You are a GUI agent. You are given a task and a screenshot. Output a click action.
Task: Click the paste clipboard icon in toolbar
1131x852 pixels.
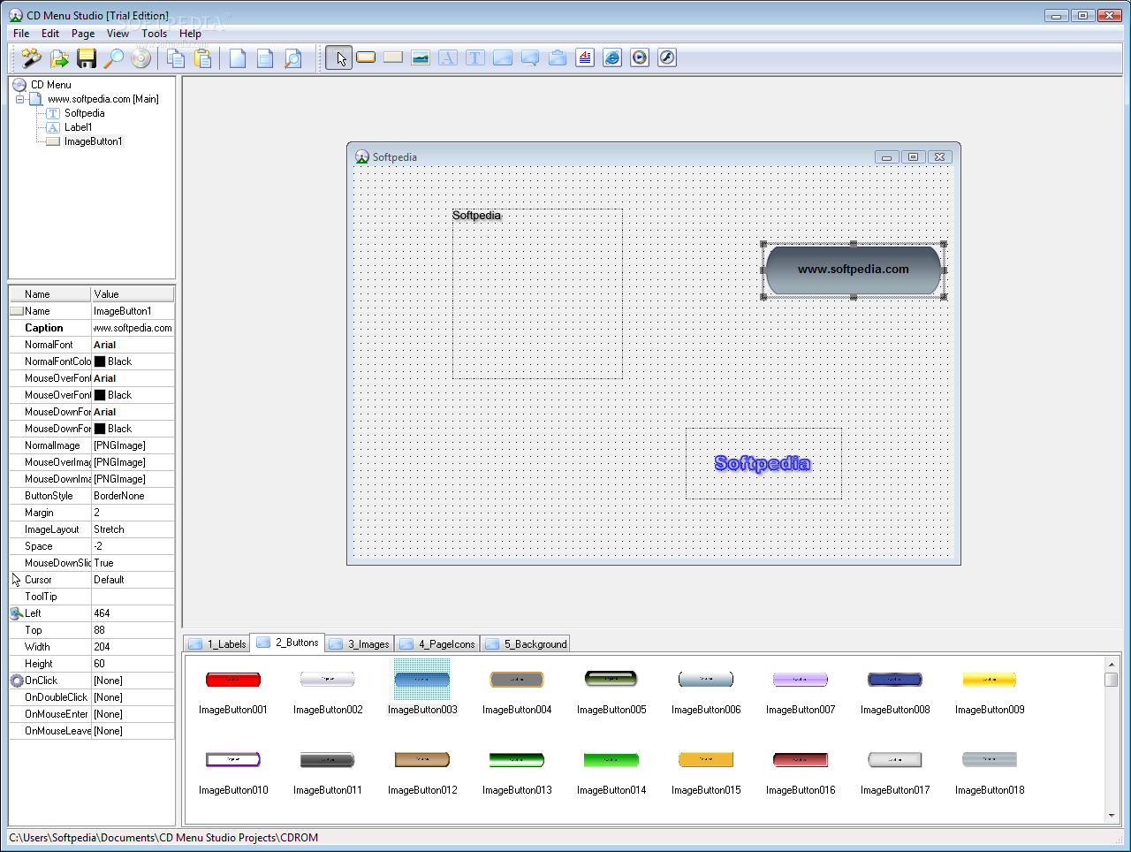click(x=203, y=58)
